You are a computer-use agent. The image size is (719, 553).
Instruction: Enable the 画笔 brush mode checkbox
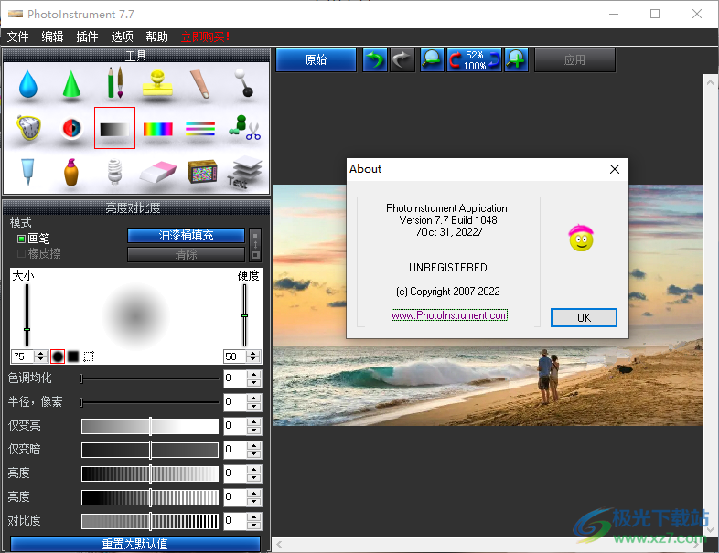pos(21,239)
